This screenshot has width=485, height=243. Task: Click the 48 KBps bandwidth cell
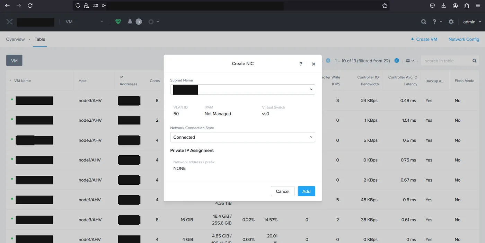pyautogui.click(x=369, y=200)
